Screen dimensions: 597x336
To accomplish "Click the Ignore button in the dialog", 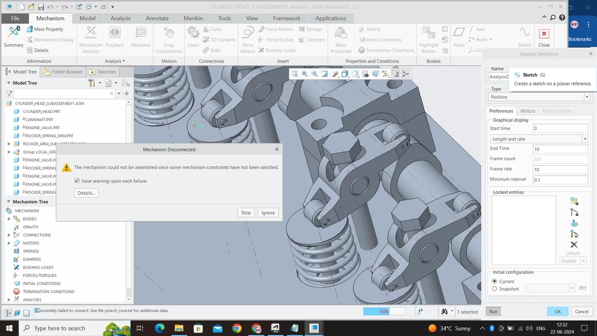I will point(268,213).
